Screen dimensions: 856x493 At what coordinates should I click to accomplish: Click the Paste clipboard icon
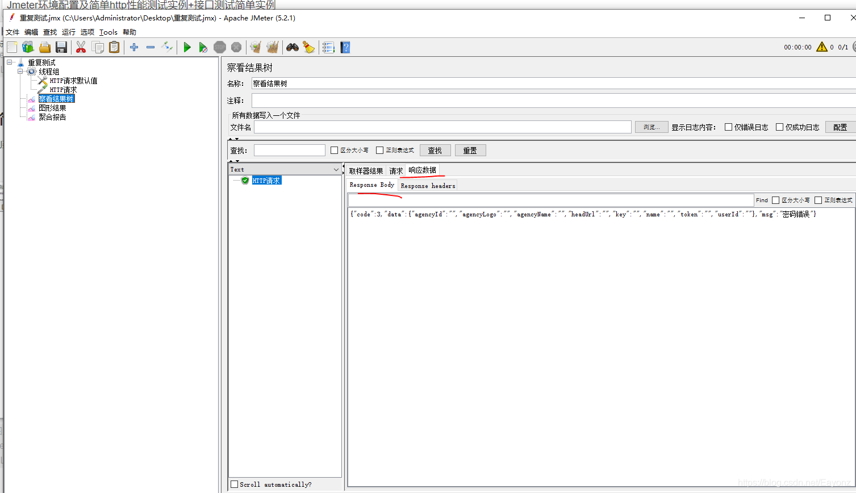pyautogui.click(x=114, y=47)
